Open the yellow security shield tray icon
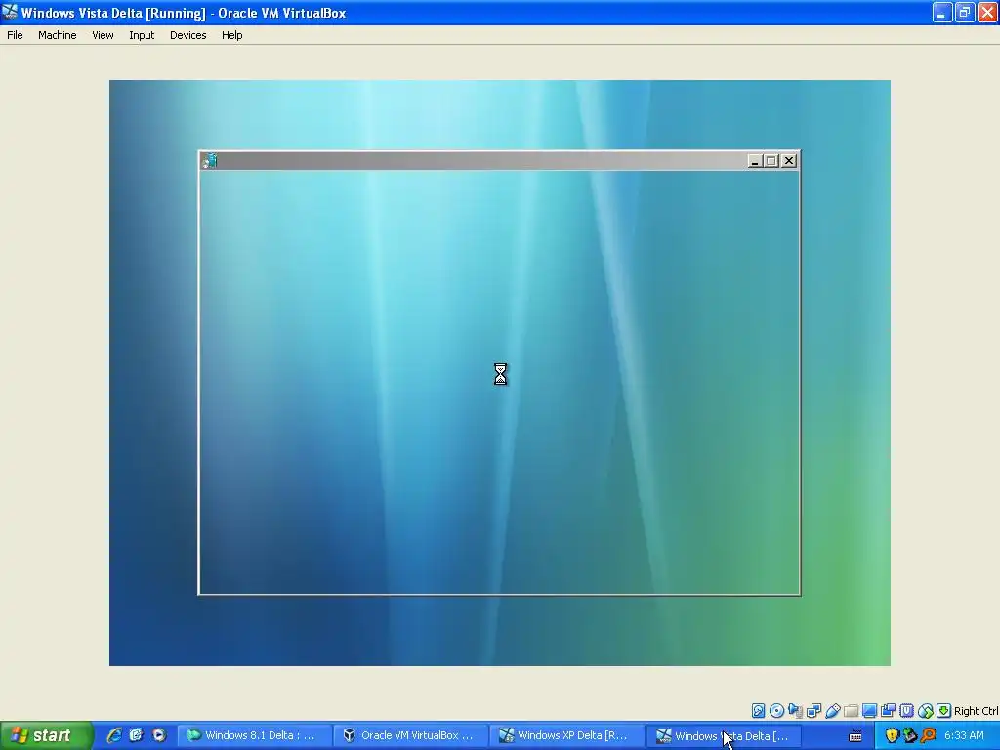This screenshot has height=750, width=1000. pos(892,736)
